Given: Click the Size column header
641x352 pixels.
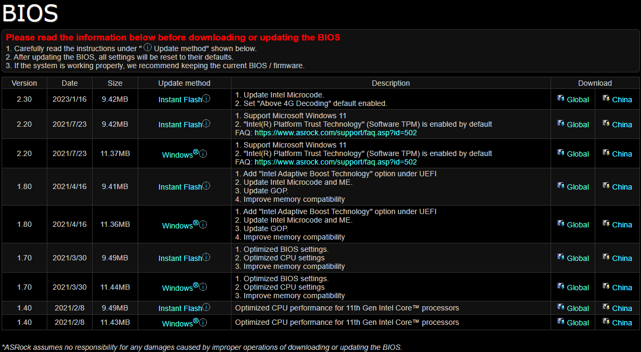Looking at the screenshot, I should point(115,83).
